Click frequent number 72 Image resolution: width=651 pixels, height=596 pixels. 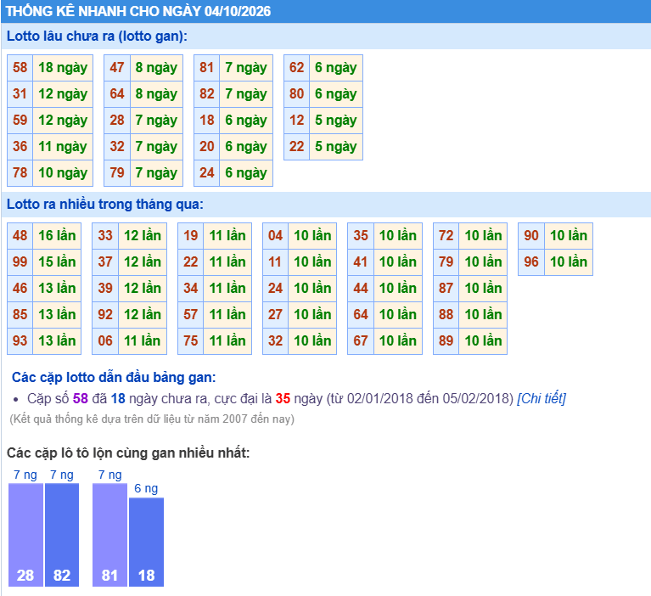click(446, 235)
